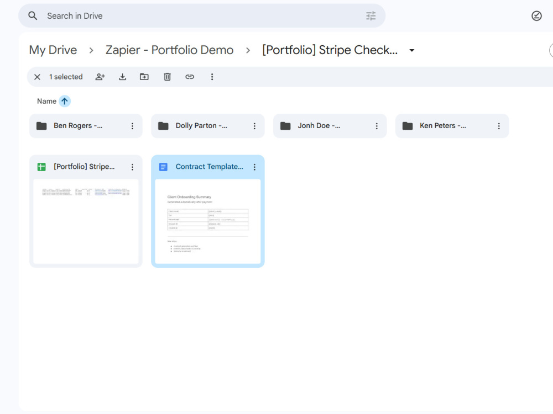The height and width of the screenshot is (414, 553).
Task: Go to Zapier - Portfolio Demo folder
Action: (x=169, y=50)
